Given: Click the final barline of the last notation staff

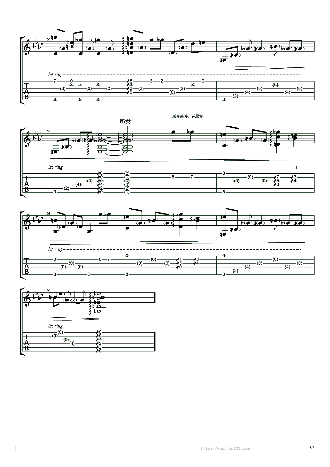Looking at the screenshot, I should pyautogui.click(x=154, y=298).
